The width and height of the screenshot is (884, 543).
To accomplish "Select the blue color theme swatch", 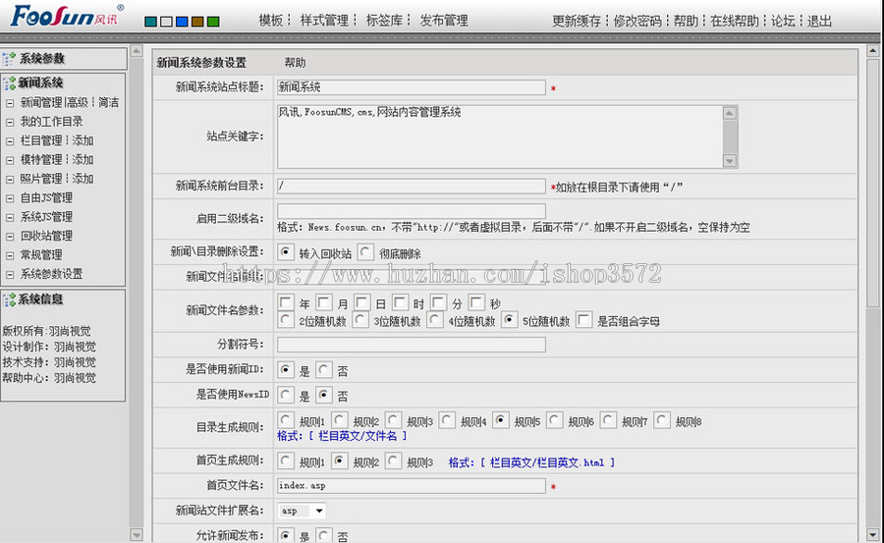I will click(182, 22).
